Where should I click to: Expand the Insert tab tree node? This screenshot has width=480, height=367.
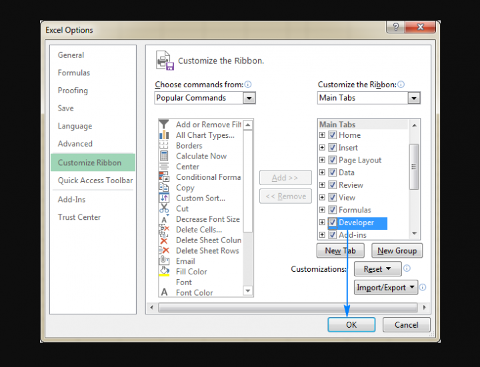click(x=322, y=147)
